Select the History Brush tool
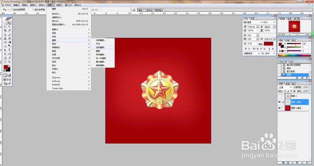Image resolution: width=314 pixels, height=166 pixels. [x=9, y=39]
